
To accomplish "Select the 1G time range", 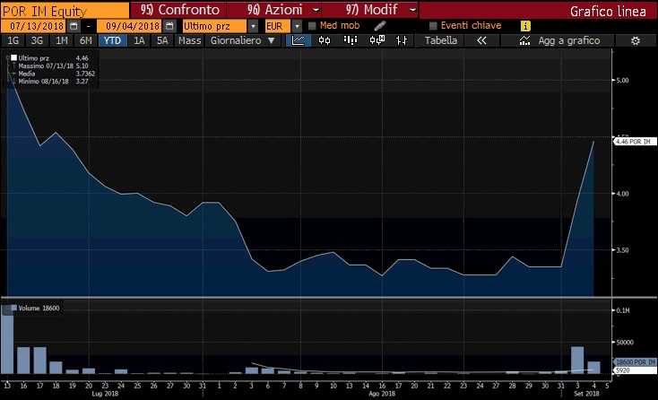I will coord(13,40).
